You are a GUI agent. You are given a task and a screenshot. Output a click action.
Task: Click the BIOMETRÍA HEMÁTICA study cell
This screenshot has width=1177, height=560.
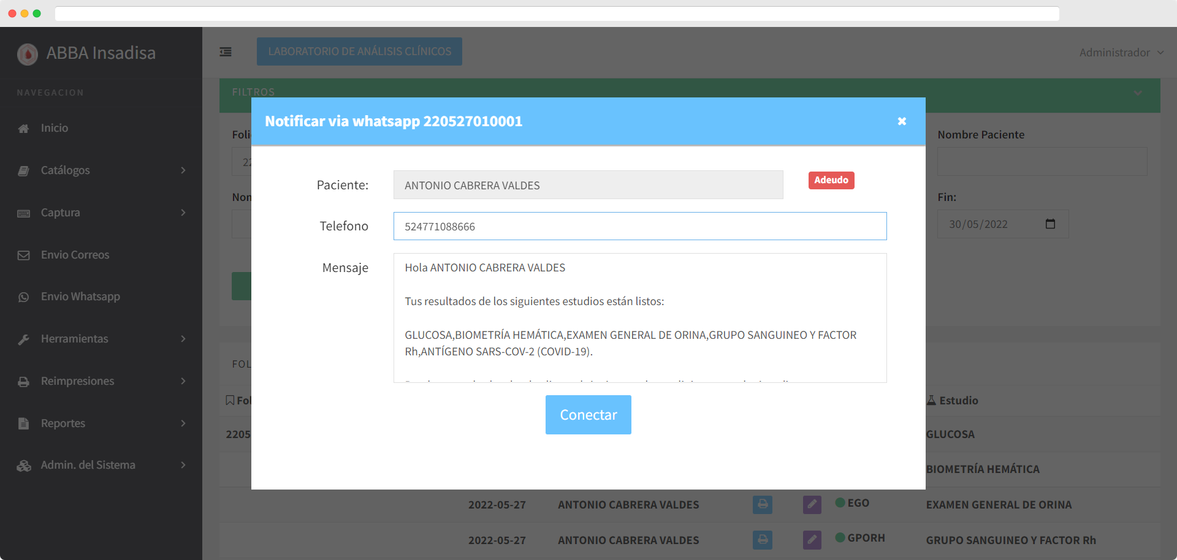tap(983, 469)
